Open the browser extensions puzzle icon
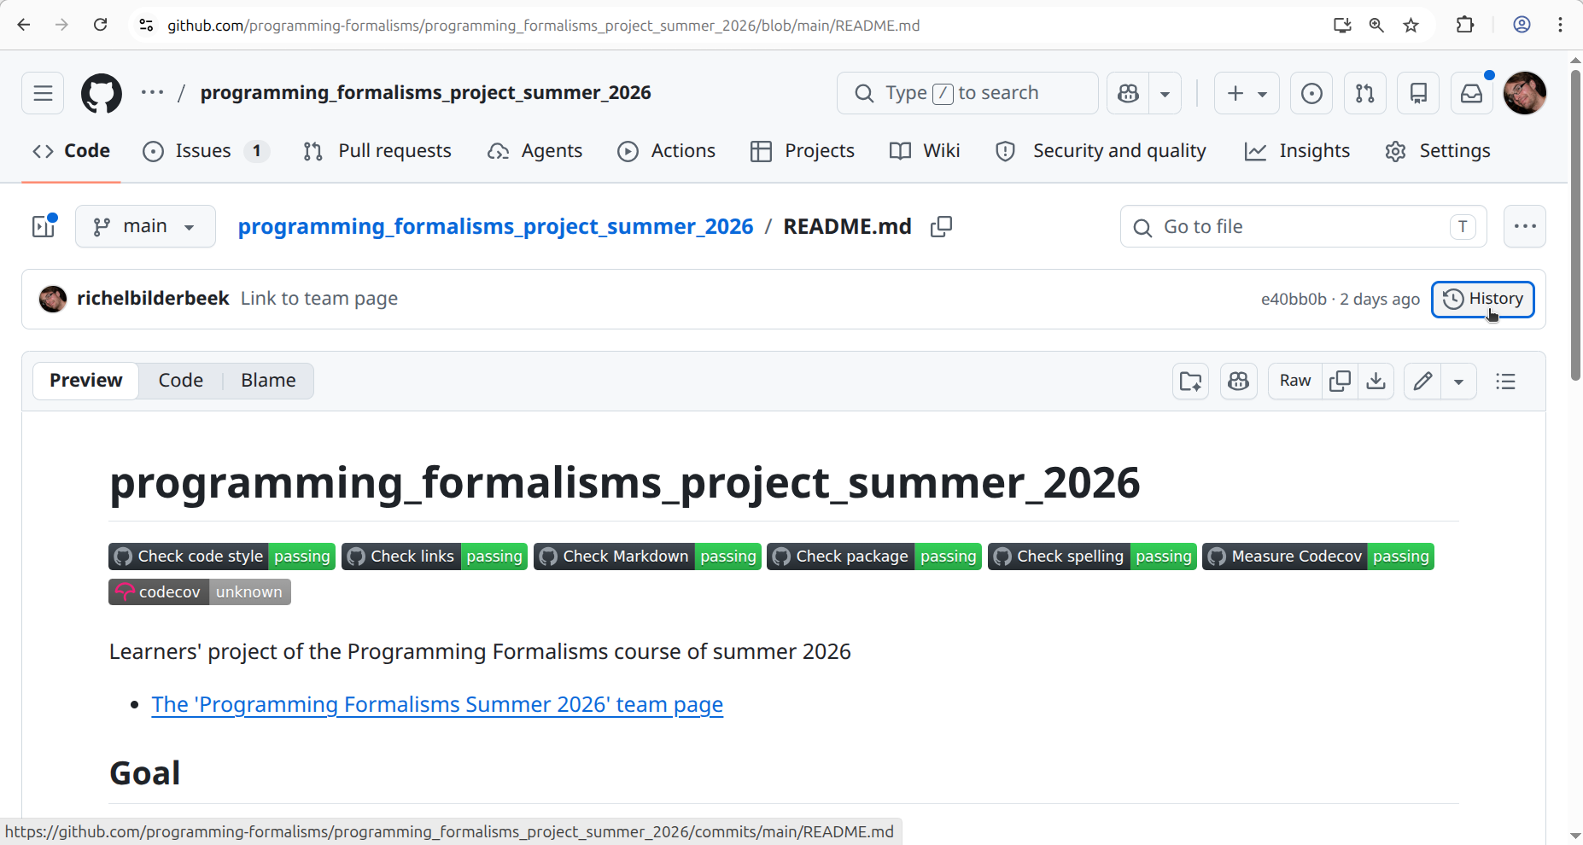Screen dimensions: 1583x845 coord(1465,25)
